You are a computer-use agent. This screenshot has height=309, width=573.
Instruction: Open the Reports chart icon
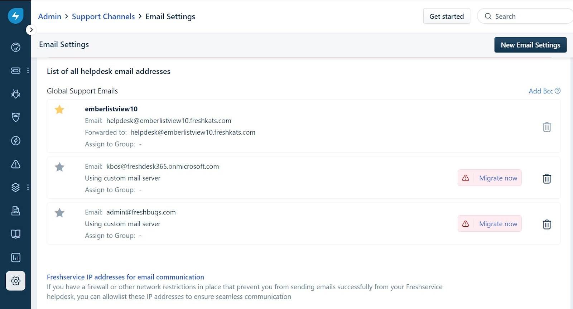coord(15,257)
